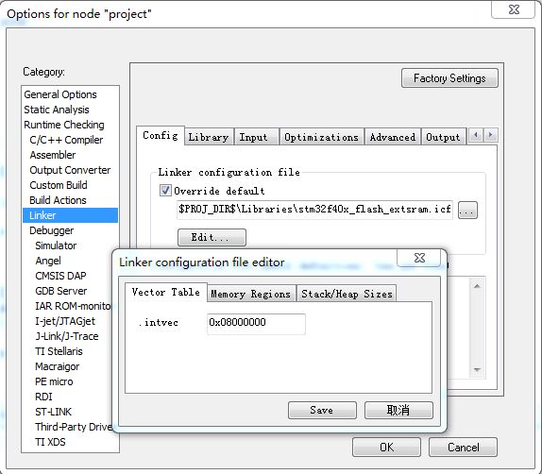This screenshot has width=542, height=474.
Task: Select the Debugger category
Action: 52,230
